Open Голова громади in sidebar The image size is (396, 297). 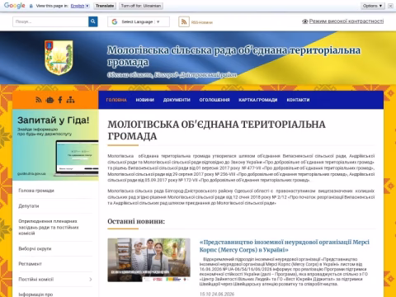tap(36, 191)
